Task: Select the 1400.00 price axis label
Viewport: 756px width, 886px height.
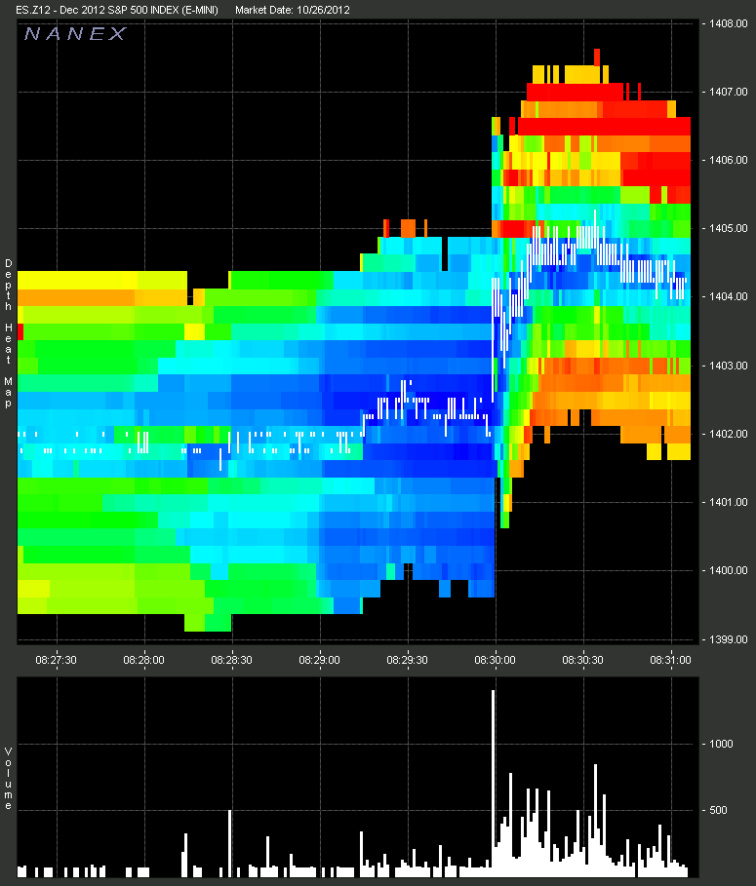Action: pos(728,571)
